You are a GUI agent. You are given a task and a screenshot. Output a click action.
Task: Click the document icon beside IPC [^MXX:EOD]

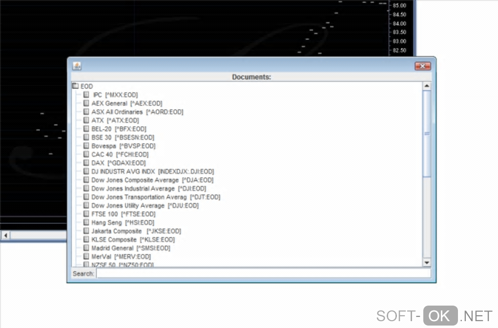(x=86, y=95)
